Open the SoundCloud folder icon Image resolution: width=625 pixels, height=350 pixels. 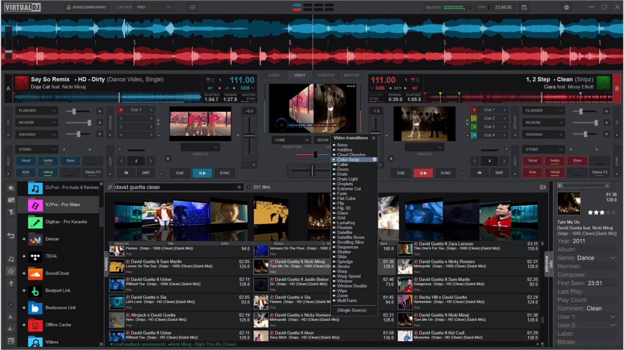tap(35, 274)
